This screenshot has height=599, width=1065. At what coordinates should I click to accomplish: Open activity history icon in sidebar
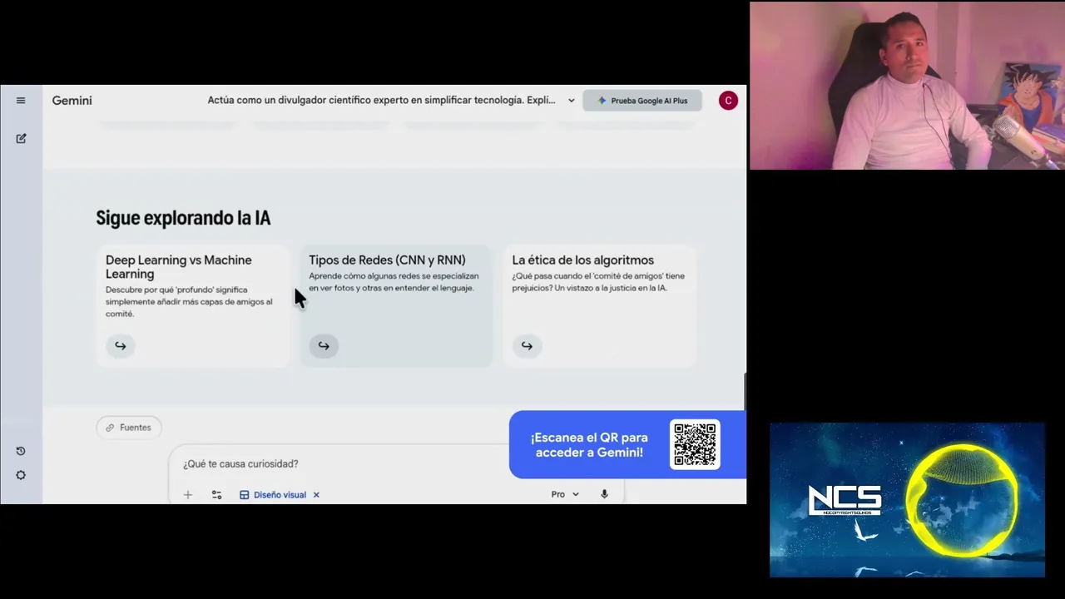[21, 451]
